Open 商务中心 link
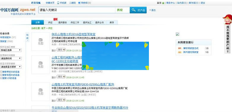The image size is (232, 112). (171, 3)
